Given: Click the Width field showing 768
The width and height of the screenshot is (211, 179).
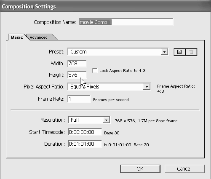Looking at the screenshot, I should click(77, 64).
